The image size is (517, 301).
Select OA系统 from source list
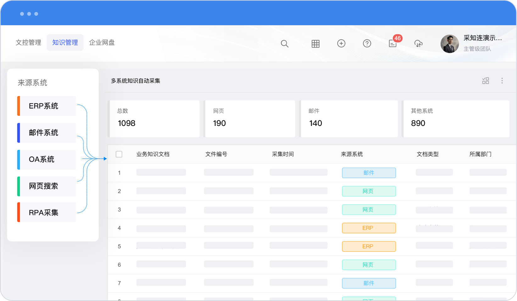tap(47, 160)
